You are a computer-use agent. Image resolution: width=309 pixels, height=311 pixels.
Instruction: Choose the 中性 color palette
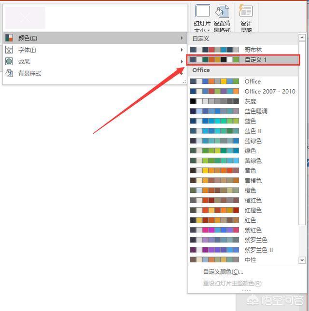243,259
